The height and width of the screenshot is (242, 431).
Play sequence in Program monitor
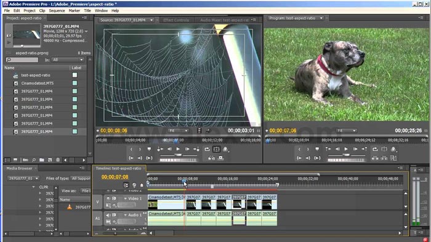pyautogui.click(x=346, y=149)
